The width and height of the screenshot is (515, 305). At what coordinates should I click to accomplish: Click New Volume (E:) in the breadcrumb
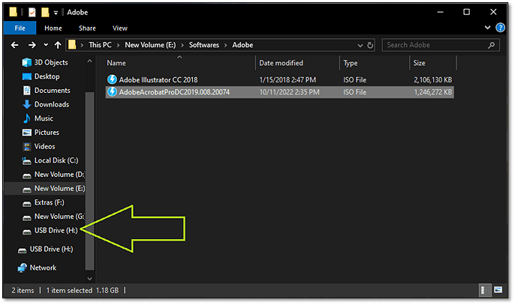click(150, 45)
